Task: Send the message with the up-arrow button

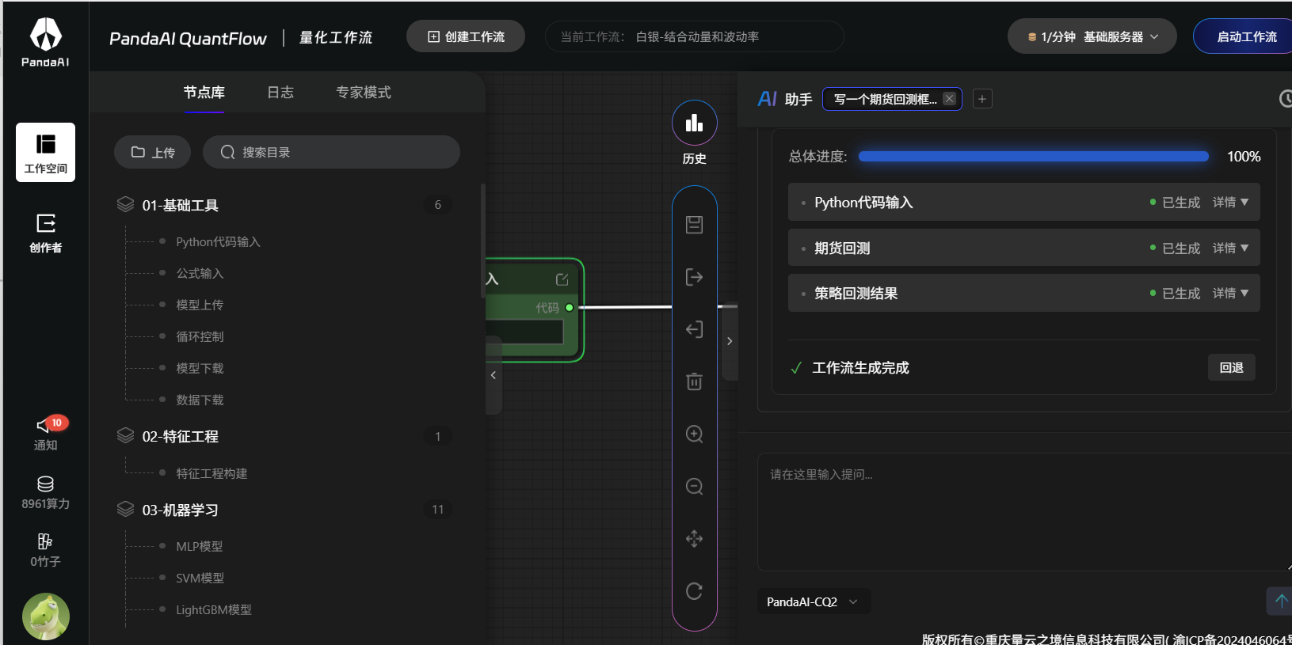Action: [1280, 601]
